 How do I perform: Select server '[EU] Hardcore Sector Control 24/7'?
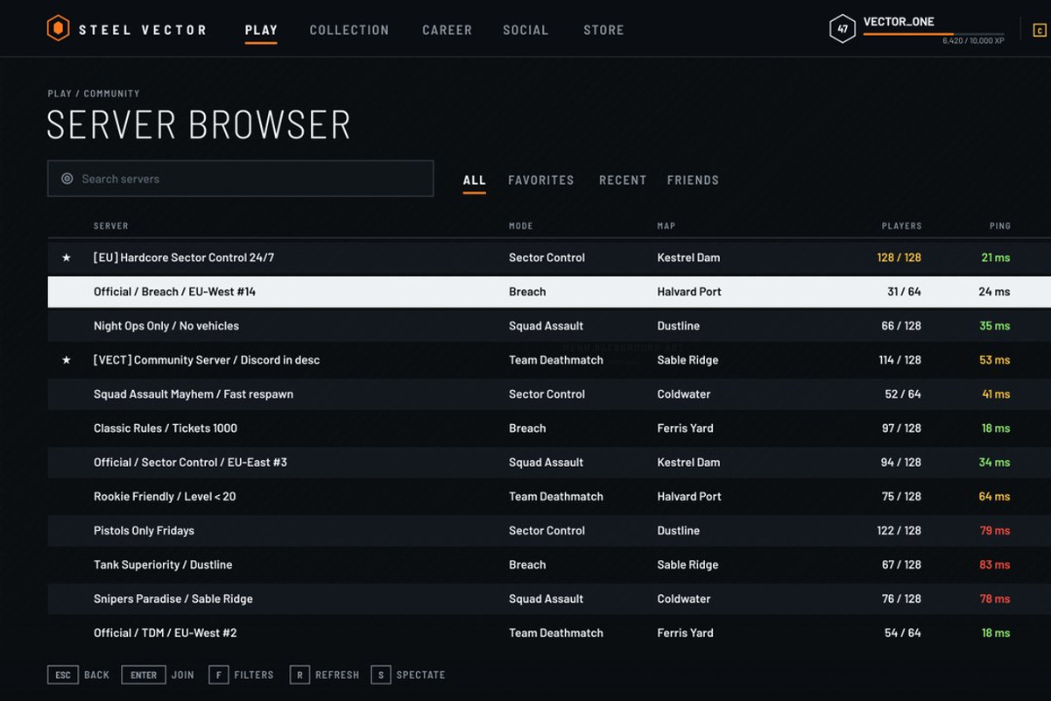pyautogui.click(x=549, y=258)
